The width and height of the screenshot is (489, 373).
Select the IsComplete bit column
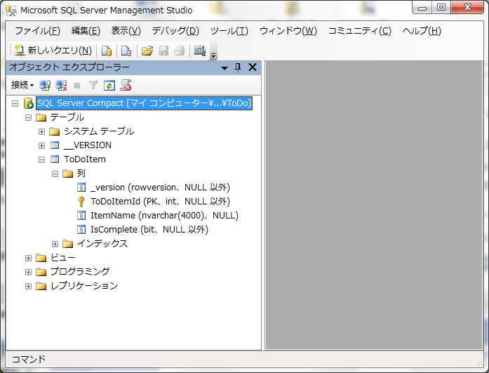coord(149,230)
